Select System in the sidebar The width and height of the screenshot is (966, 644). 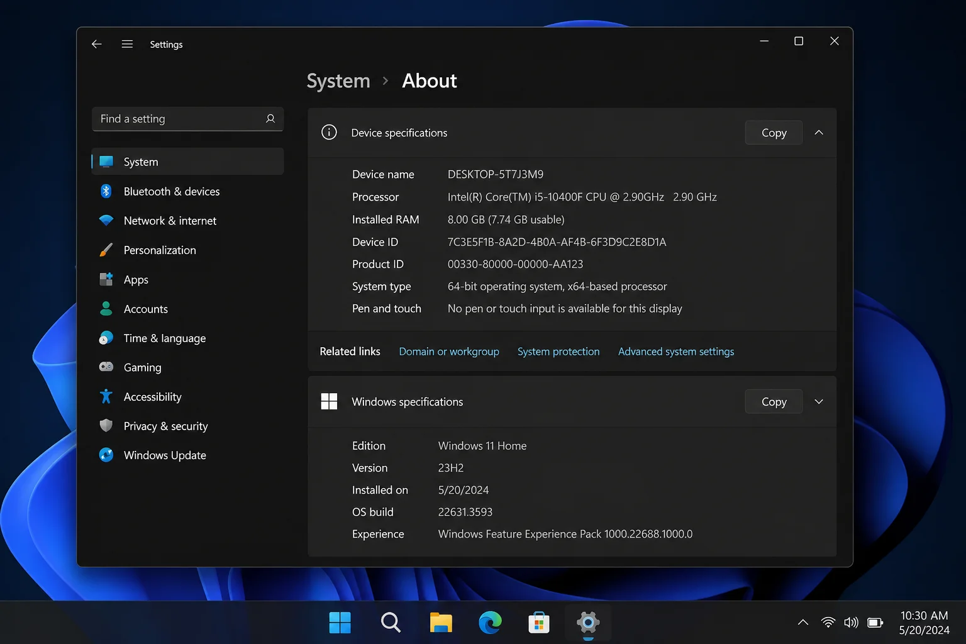187,162
